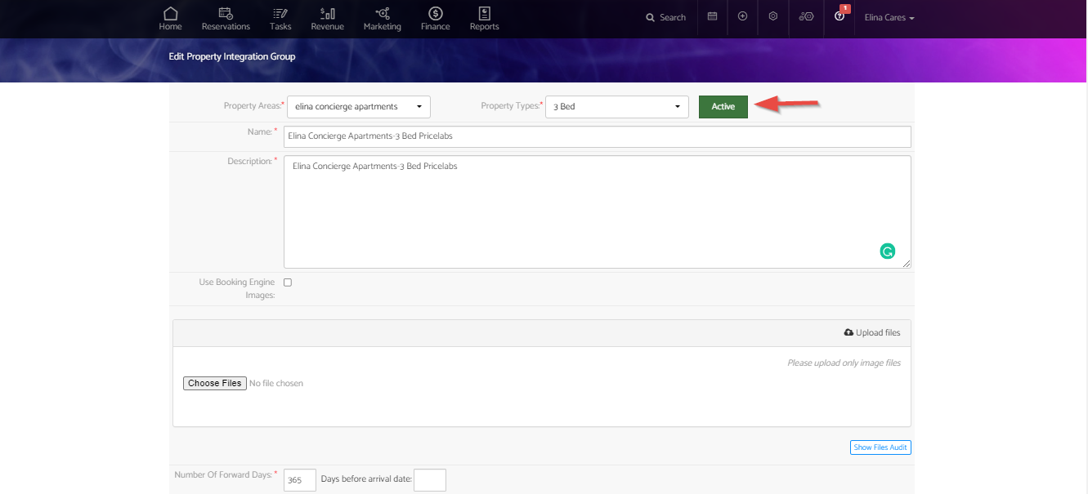Open the Finance menu
Screen dimensions: 1088x494
pyautogui.click(x=436, y=18)
